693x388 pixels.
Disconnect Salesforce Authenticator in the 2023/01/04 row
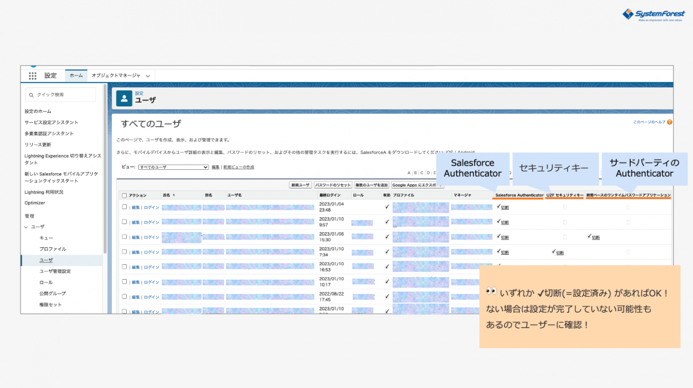pos(505,208)
